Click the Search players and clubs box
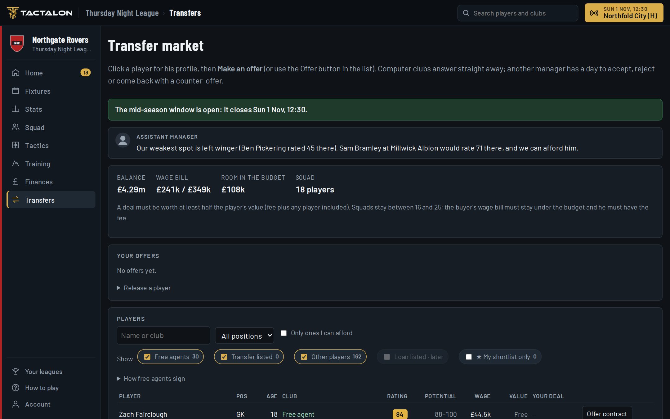 (518, 13)
